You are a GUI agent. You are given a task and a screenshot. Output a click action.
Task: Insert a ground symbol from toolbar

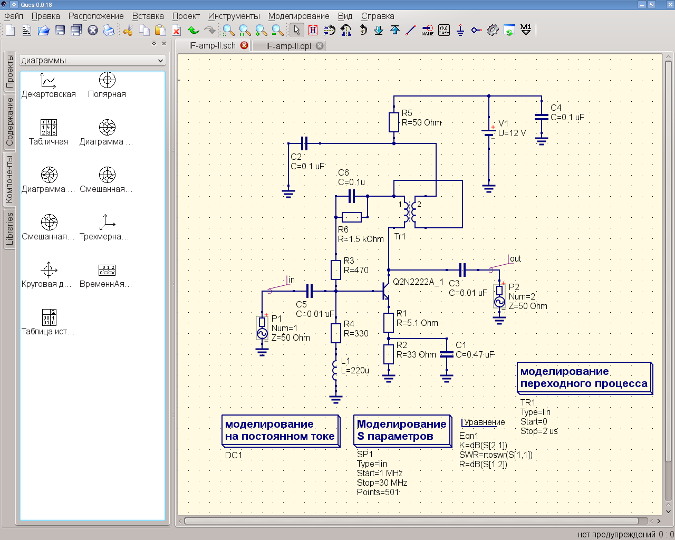460,30
